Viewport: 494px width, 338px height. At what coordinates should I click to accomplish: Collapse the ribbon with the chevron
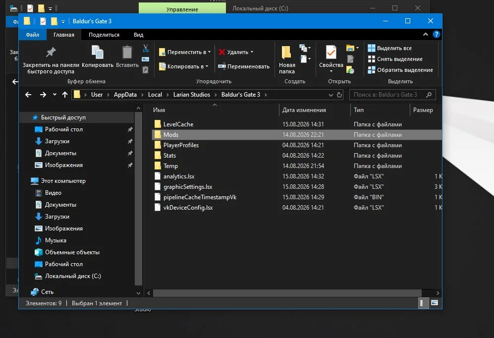point(425,34)
